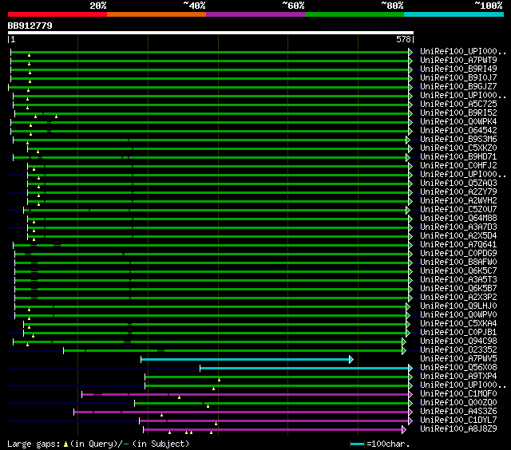
Task: Open the UniRef100_Q6K5C7 entry label
Action: pyautogui.click(x=458, y=271)
